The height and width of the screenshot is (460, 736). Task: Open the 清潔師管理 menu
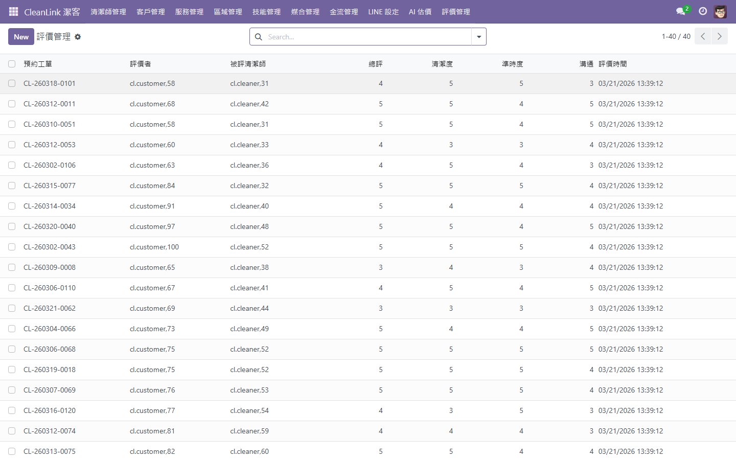(x=108, y=12)
